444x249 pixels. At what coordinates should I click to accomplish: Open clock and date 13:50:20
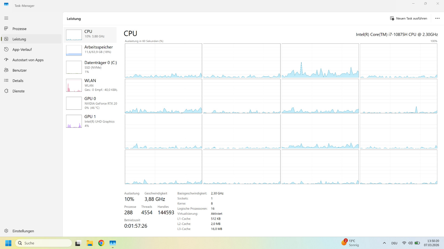[x=432, y=243]
